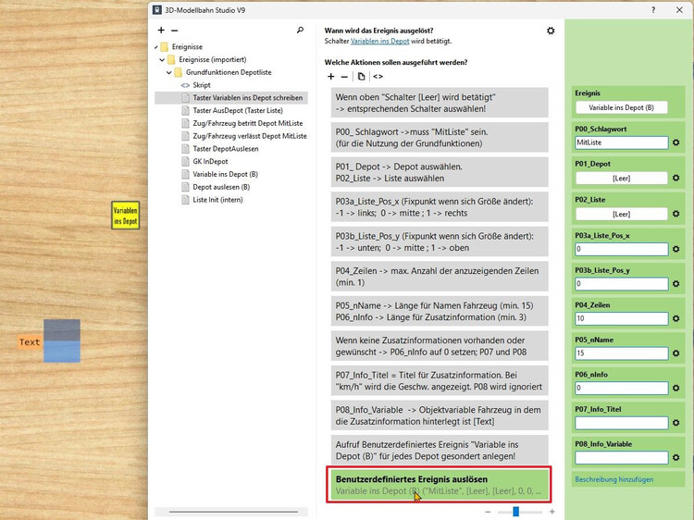
Task: Choose depot via P01_Depot [Leer] button
Action: (x=622, y=179)
